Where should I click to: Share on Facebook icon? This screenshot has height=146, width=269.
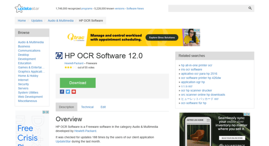coord(62,91)
